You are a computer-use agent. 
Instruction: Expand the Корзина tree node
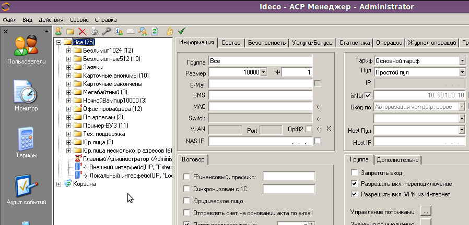(58, 184)
